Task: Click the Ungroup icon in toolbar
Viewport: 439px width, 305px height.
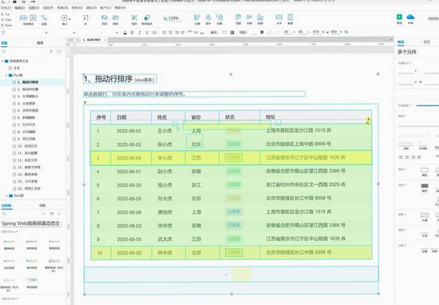Action: tap(147, 18)
